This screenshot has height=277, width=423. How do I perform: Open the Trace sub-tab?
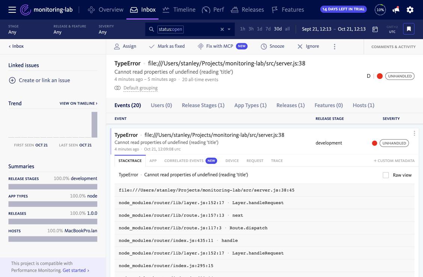click(x=277, y=160)
